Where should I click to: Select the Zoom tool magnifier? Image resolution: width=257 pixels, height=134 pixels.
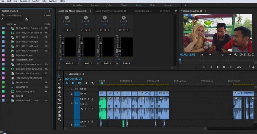coord(59,119)
